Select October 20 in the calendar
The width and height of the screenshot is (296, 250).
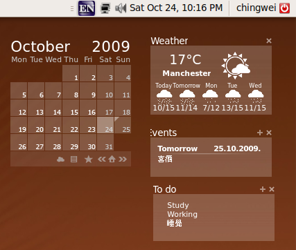(36, 125)
